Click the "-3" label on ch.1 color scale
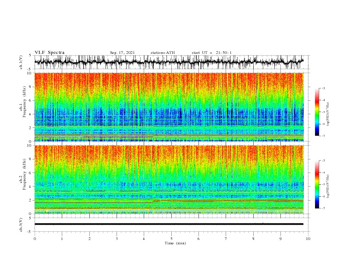 coord(323,88)
